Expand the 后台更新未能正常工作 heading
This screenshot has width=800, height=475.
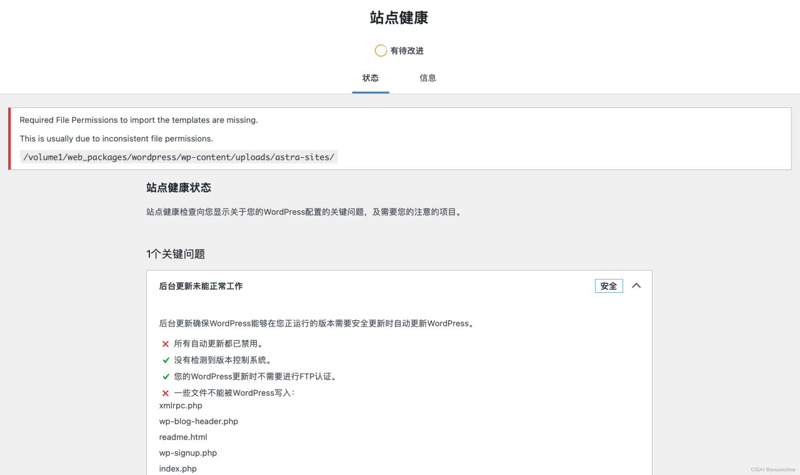pyautogui.click(x=201, y=286)
